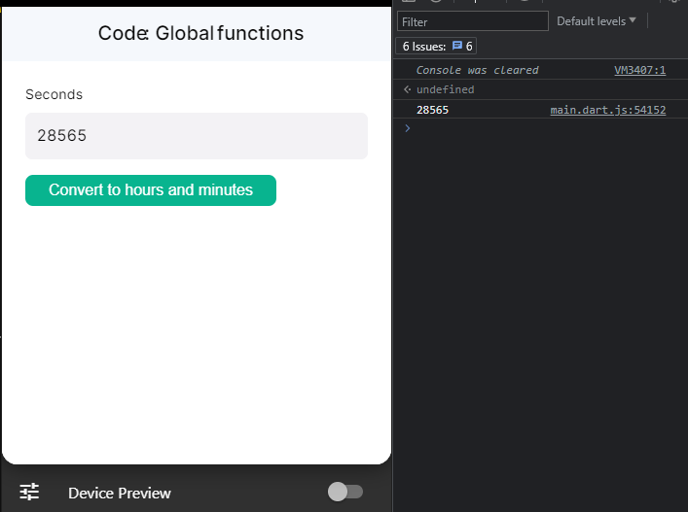Screen dimensions: 688x512
Task: Click the blue issues message icon
Action: click(x=456, y=46)
